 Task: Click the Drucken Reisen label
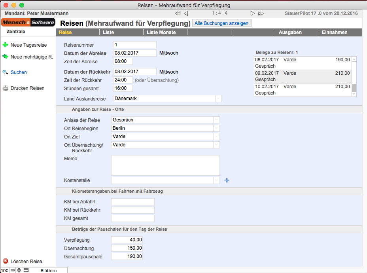tap(28, 88)
